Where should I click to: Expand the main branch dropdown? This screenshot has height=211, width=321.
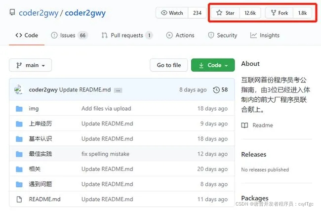pyautogui.click(x=30, y=65)
